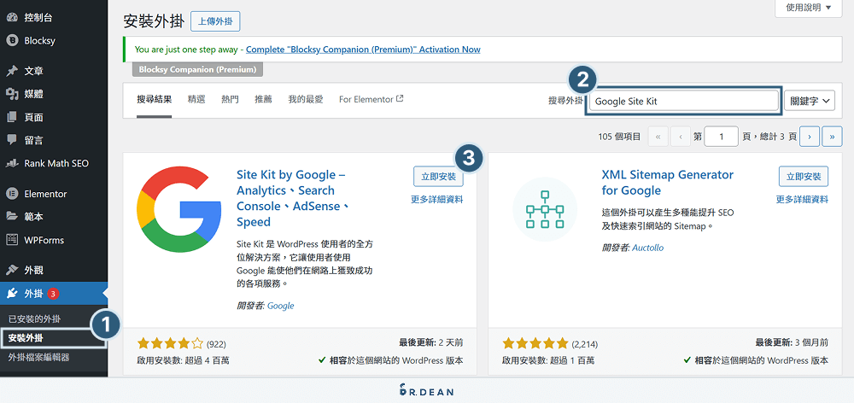Viewport: 854px width, 403px height.
Task: Click 啟用安裝數: 超過 1 百萬 text
Action: pos(548,360)
